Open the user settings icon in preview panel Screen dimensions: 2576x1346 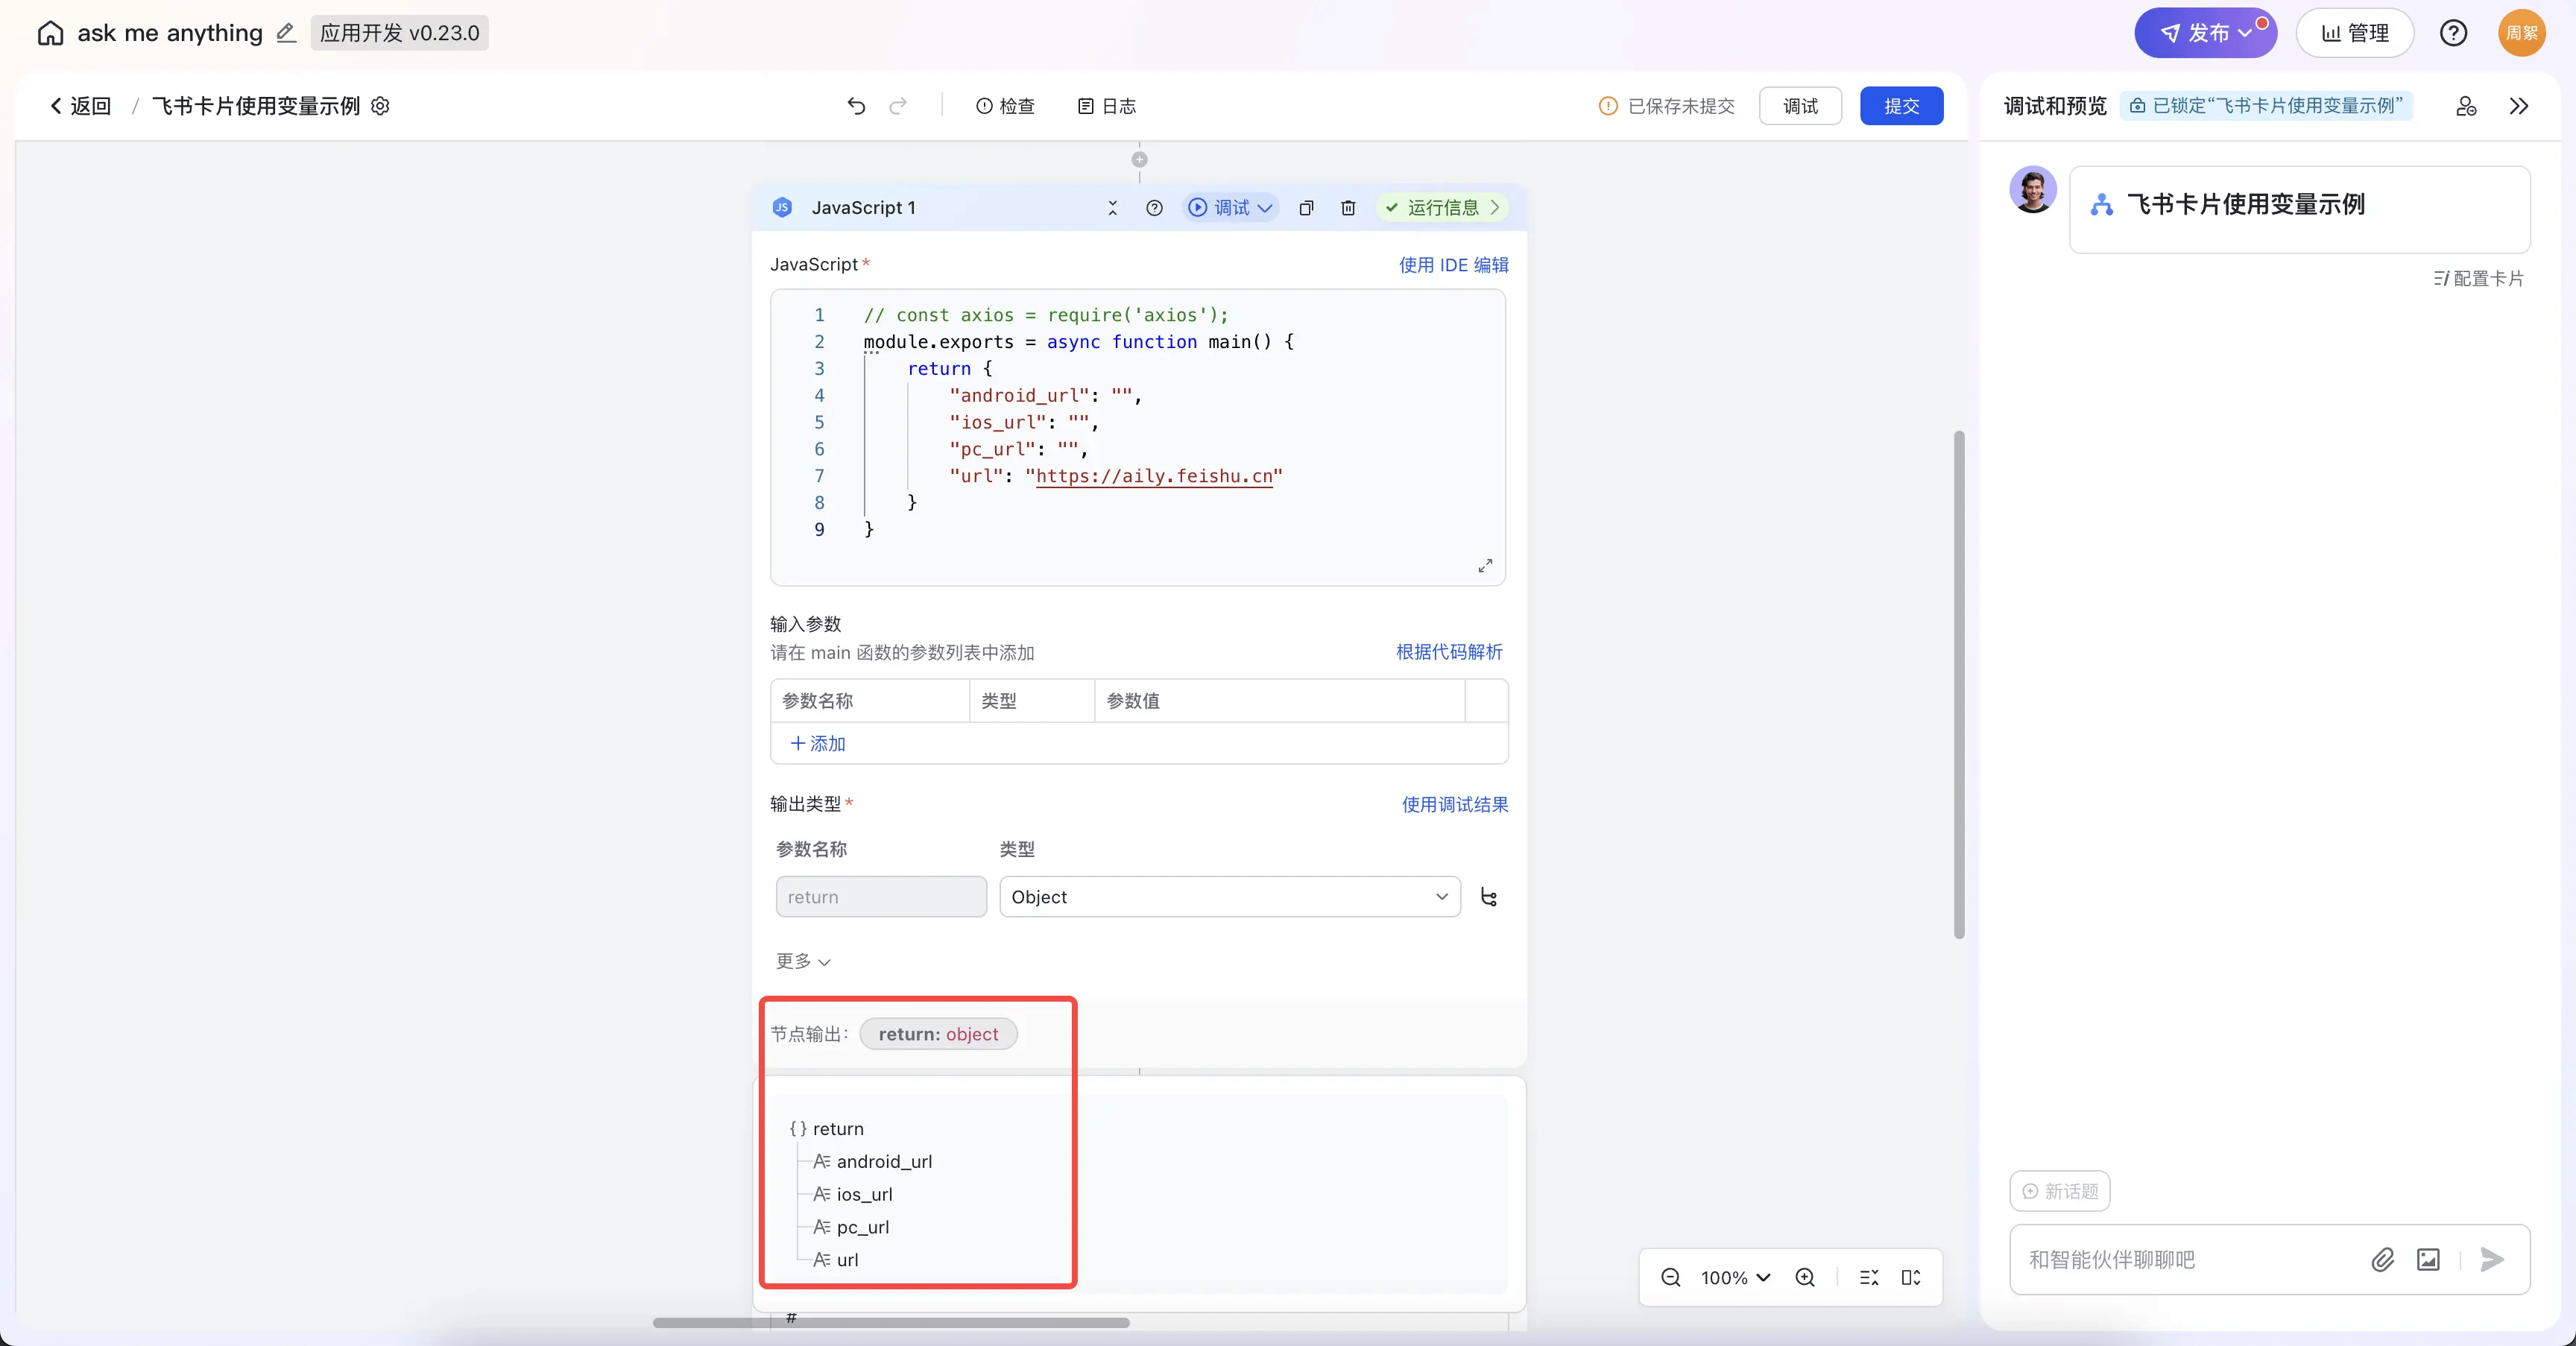(x=2466, y=106)
